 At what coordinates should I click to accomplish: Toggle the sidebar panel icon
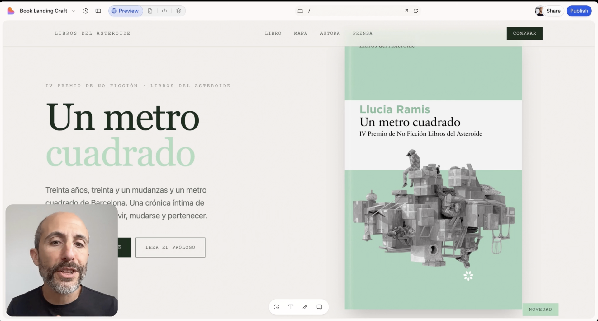(98, 11)
